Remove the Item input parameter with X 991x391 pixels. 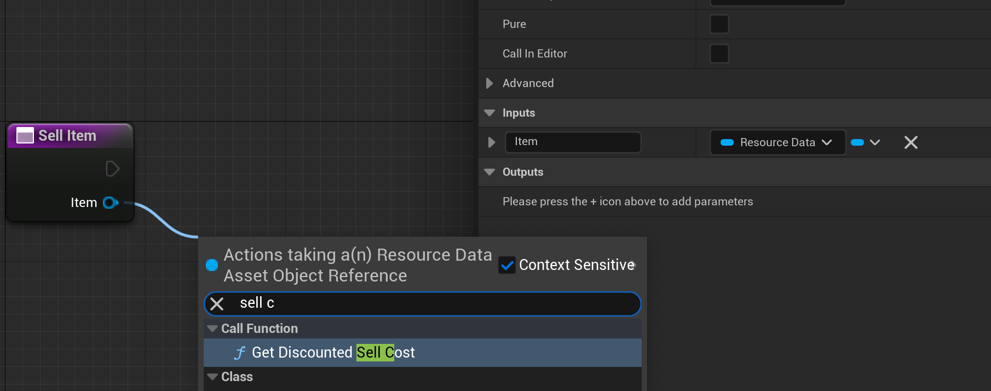pyautogui.click(x=911, y=142)
